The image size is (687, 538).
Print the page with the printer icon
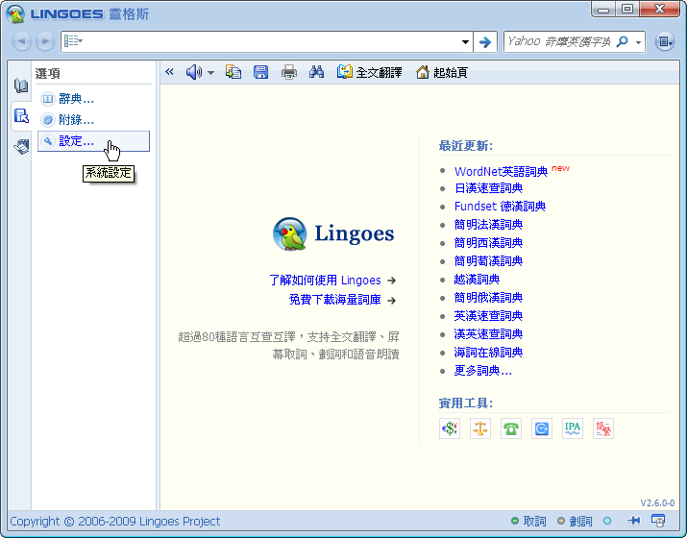click(x=289, y=72)
